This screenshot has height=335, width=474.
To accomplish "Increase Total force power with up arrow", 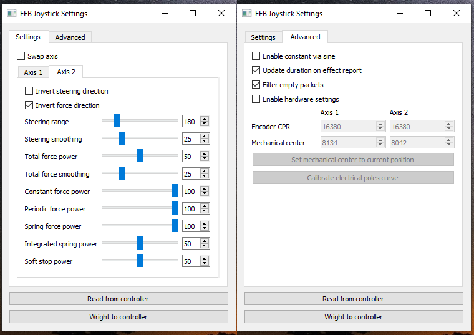I will (x=205, y=154).
